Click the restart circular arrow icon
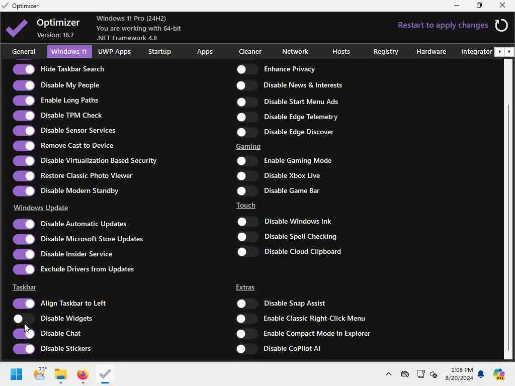Viewport: 515px width, 386px height. (x=501, y=25)
